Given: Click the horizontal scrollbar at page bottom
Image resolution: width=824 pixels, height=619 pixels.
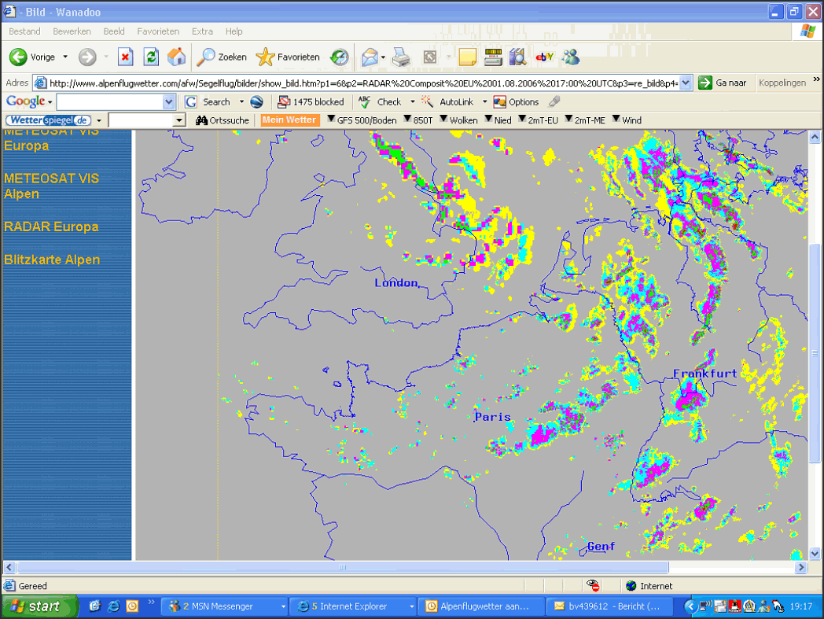Looking at the screenshot, I should coord(342,567).
